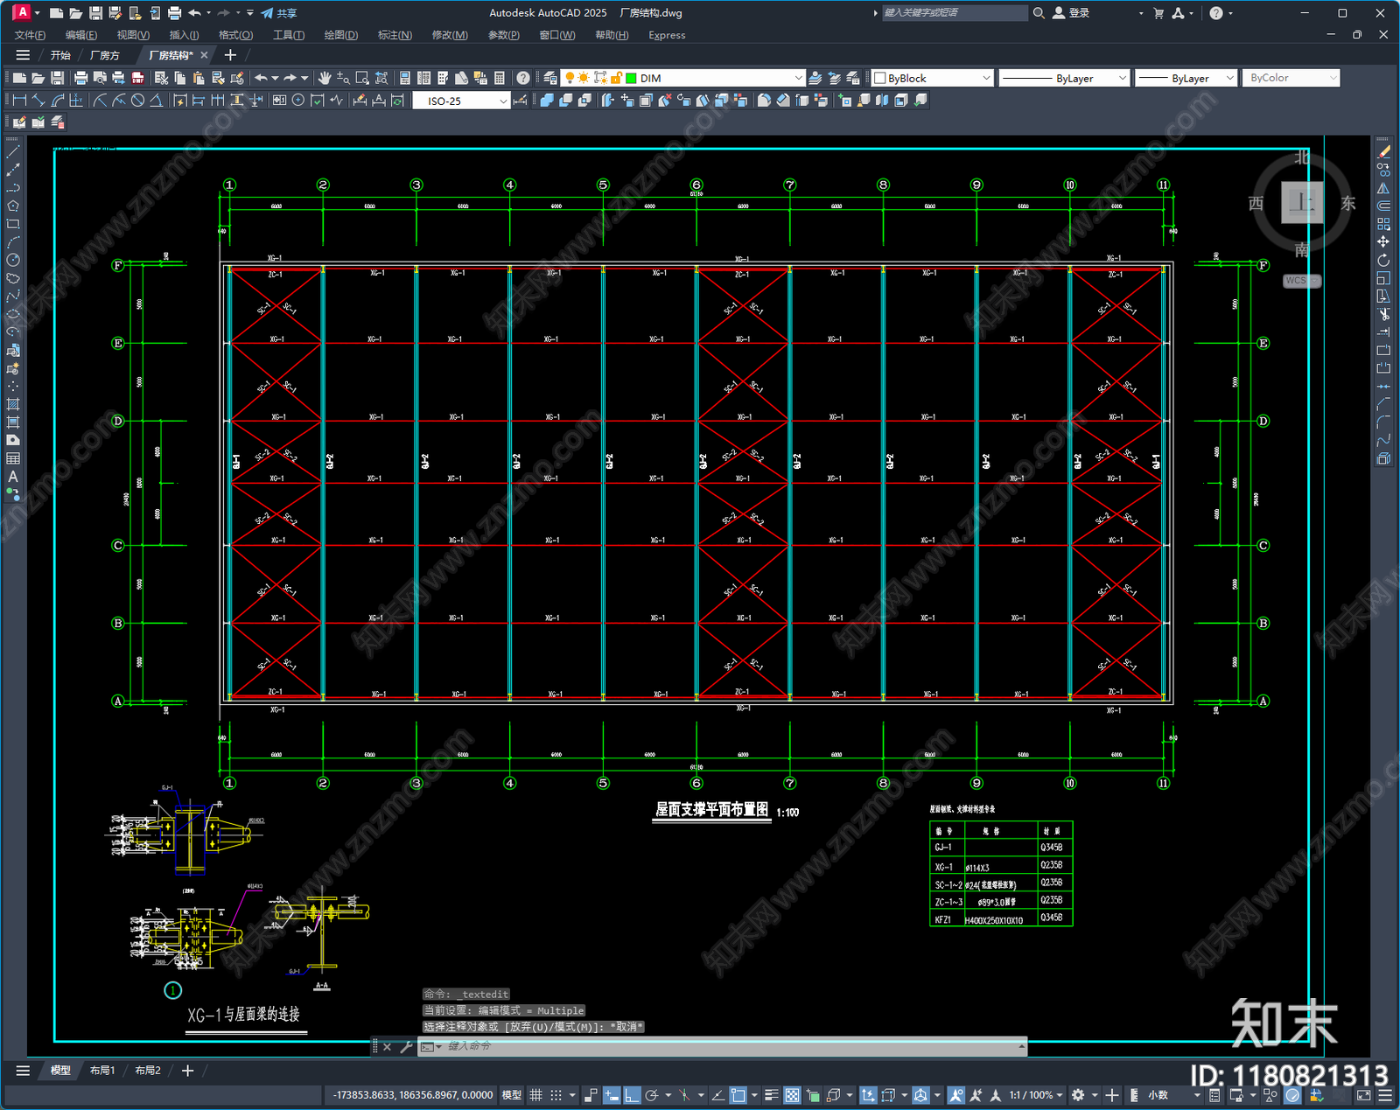Open the annotation scale 1:1 / 100% dropdown
Screen dimensions: 1400x1110
coord(1036,1095)
